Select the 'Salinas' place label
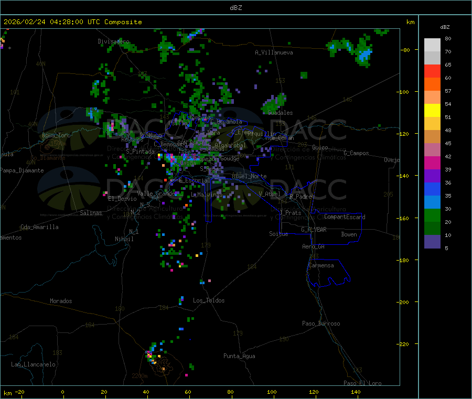This screenshot has height=399, width=472. click(x=91, y=213)
